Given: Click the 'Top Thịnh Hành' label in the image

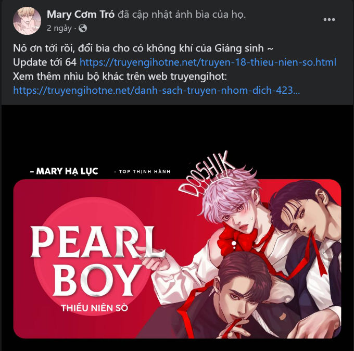Looking at the screenshot, I should (143, 172).
